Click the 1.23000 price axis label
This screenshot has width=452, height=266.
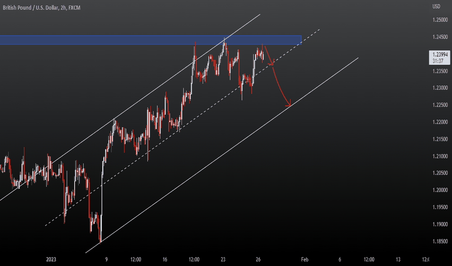coord(440,88)
